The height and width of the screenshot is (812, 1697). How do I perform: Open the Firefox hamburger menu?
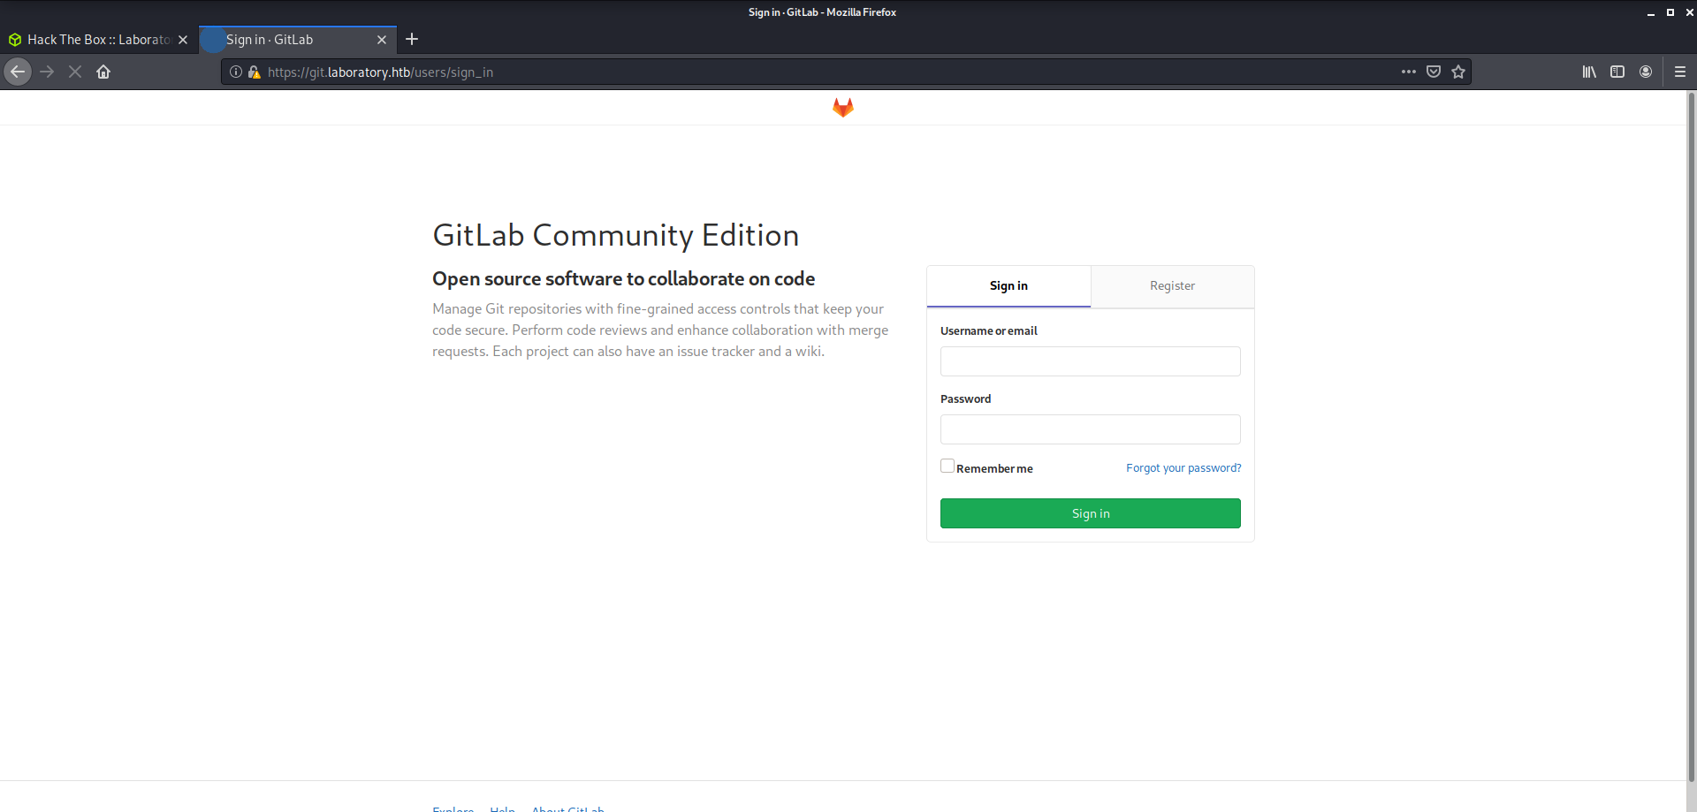click(1680, 72)
